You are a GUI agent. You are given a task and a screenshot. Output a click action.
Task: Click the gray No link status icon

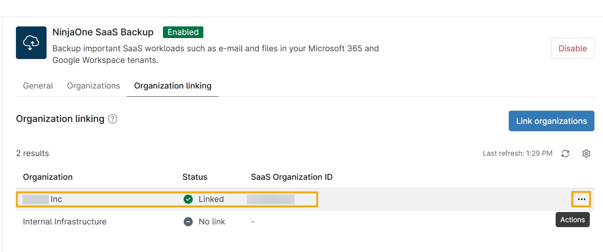click(188, 221)
